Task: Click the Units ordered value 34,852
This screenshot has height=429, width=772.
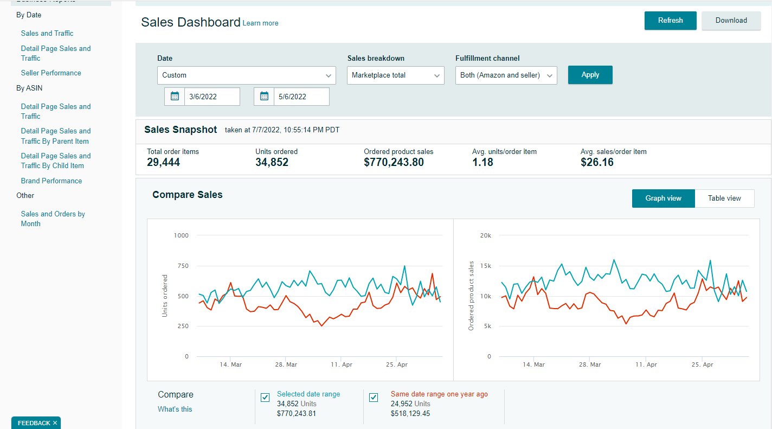Action: 272,162
